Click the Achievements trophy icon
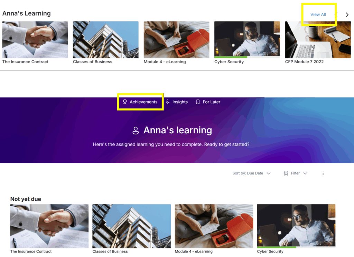Screen dimensions: 354x257 [124, 102]
